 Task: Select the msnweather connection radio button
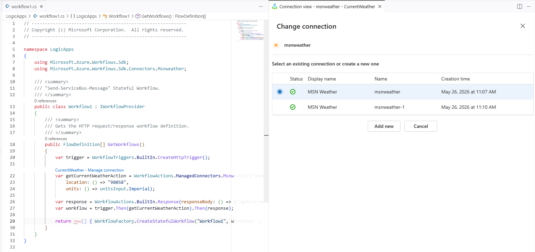(280, 92)
